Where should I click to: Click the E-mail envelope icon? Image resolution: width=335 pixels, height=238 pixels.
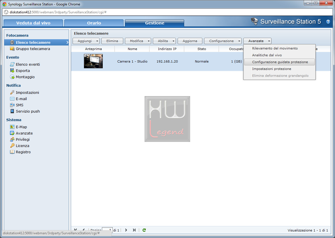(x=12, y=99)
